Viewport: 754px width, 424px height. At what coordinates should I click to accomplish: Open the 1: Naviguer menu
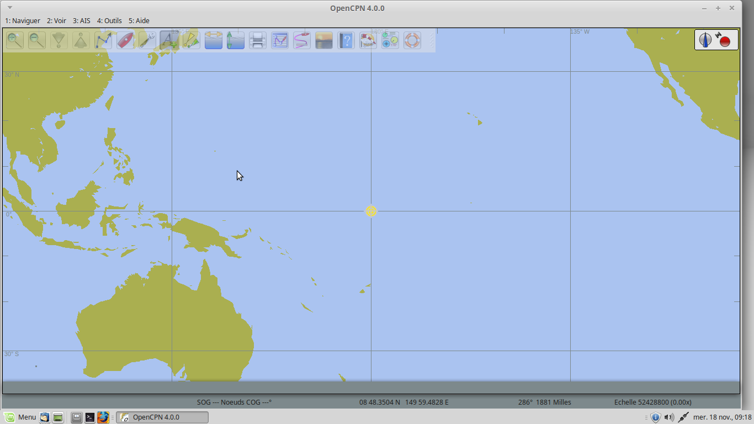(23, 20)
